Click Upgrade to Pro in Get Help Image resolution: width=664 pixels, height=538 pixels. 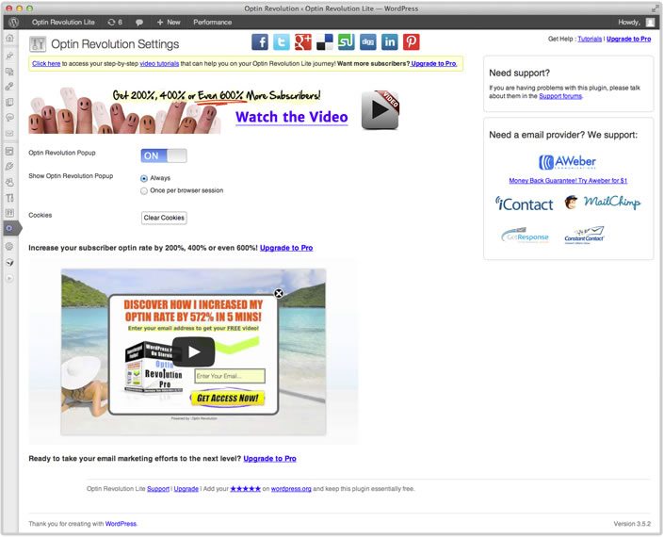click(x=628, y=39)
